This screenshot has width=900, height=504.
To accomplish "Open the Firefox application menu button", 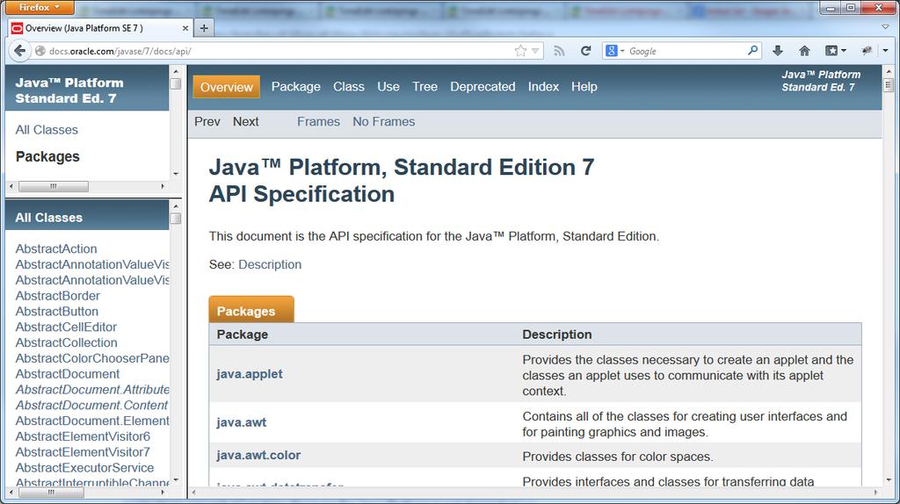I will tap(38, 7).
